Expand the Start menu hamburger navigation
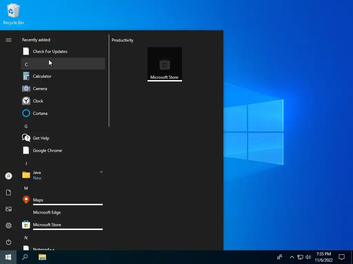353x264 pixels. [x=9, y=40]
